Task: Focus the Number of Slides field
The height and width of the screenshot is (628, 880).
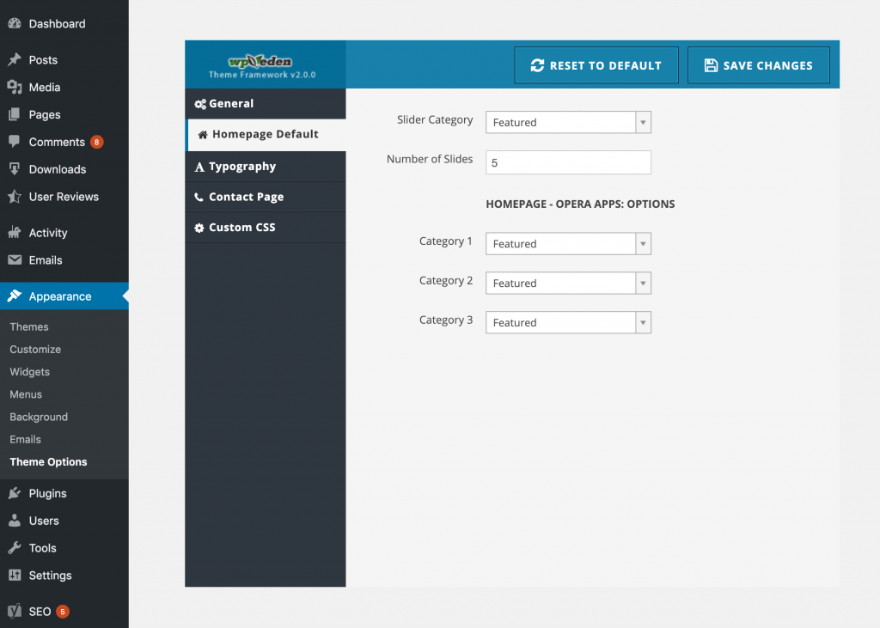Action: tap(568, 162)
